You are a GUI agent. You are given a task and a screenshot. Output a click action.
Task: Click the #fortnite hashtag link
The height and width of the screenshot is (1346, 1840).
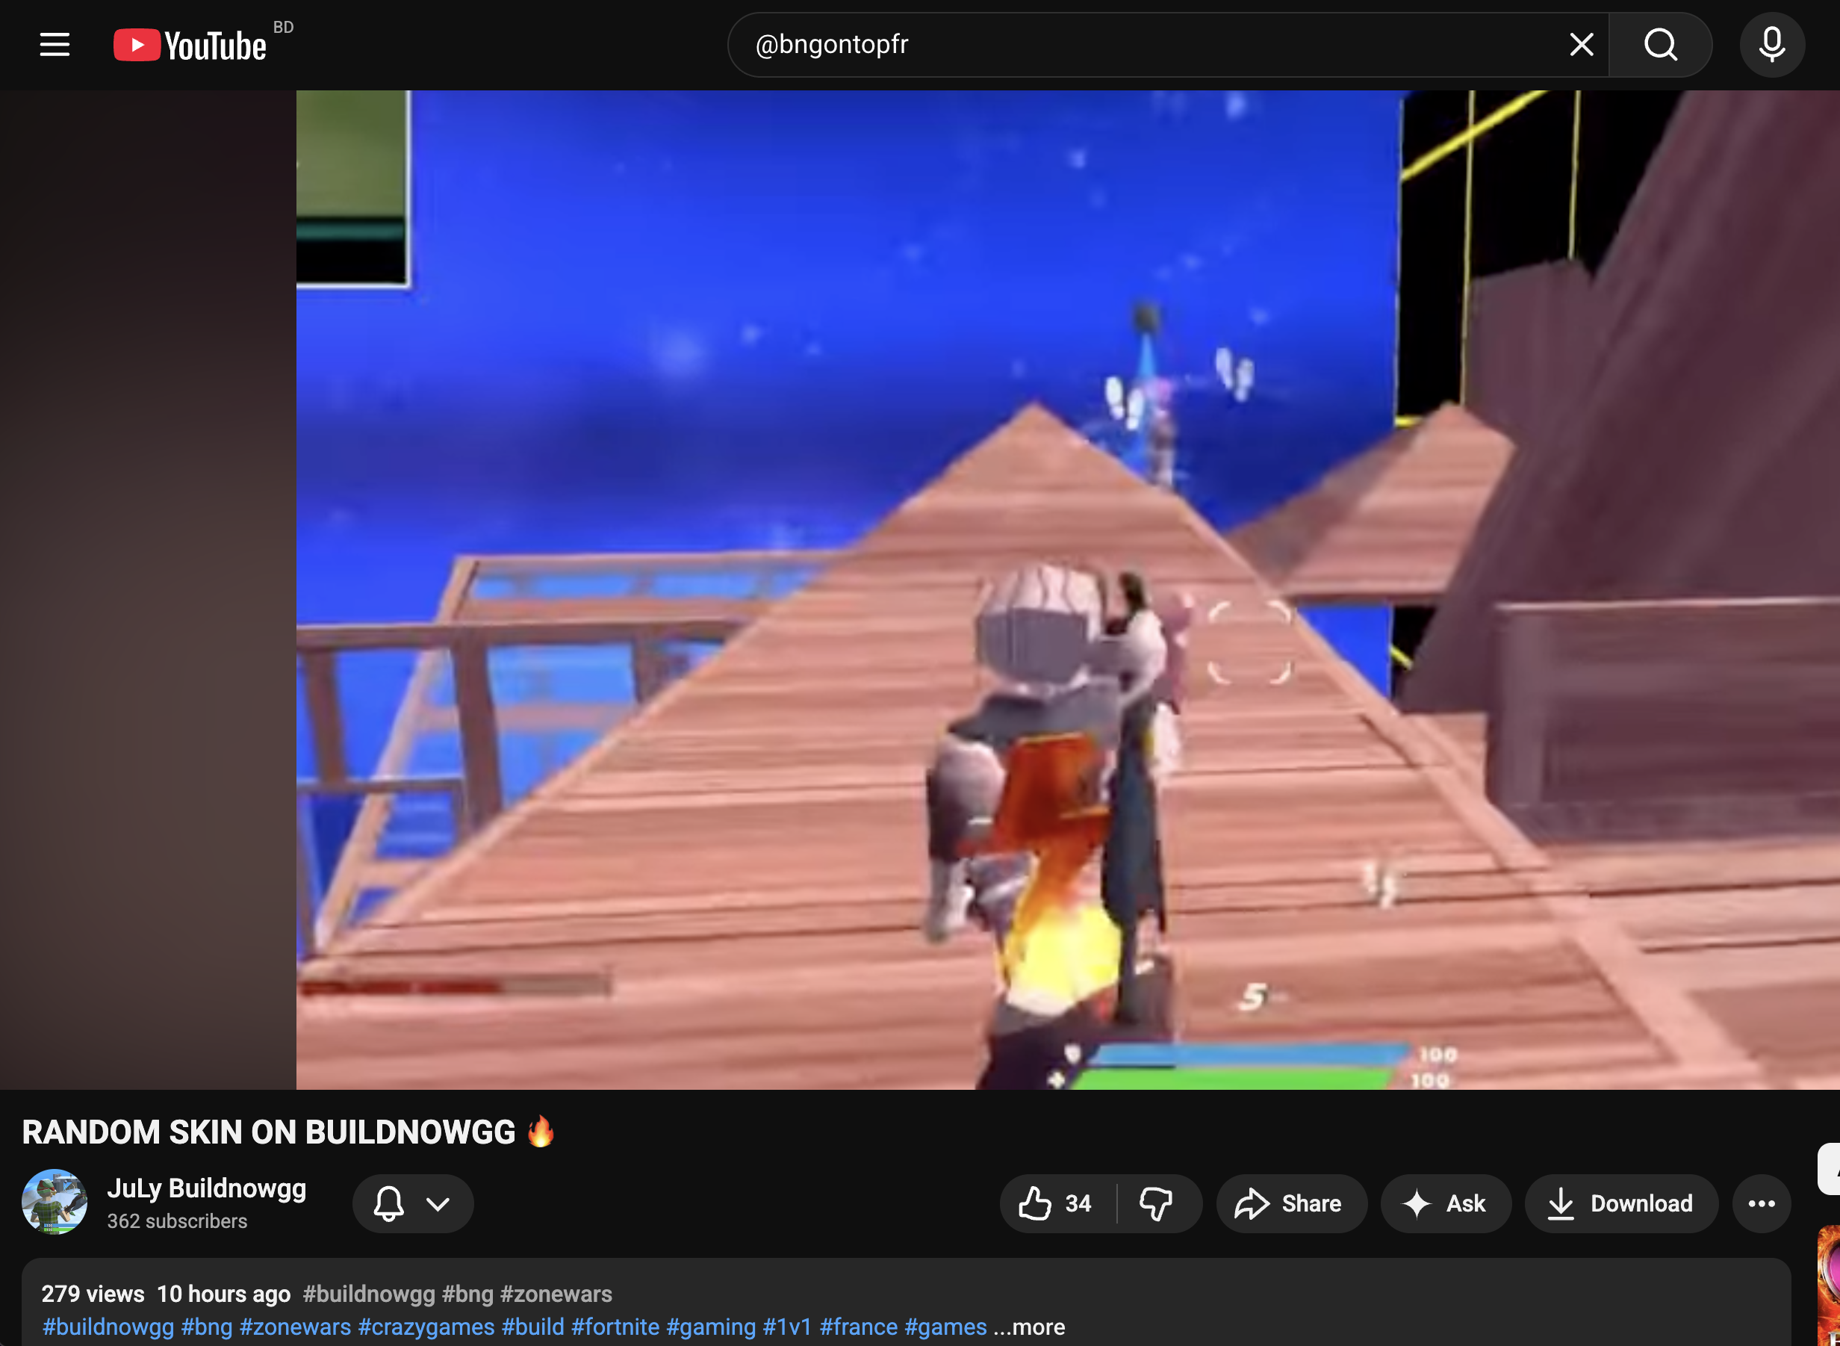pos(615,1327)
